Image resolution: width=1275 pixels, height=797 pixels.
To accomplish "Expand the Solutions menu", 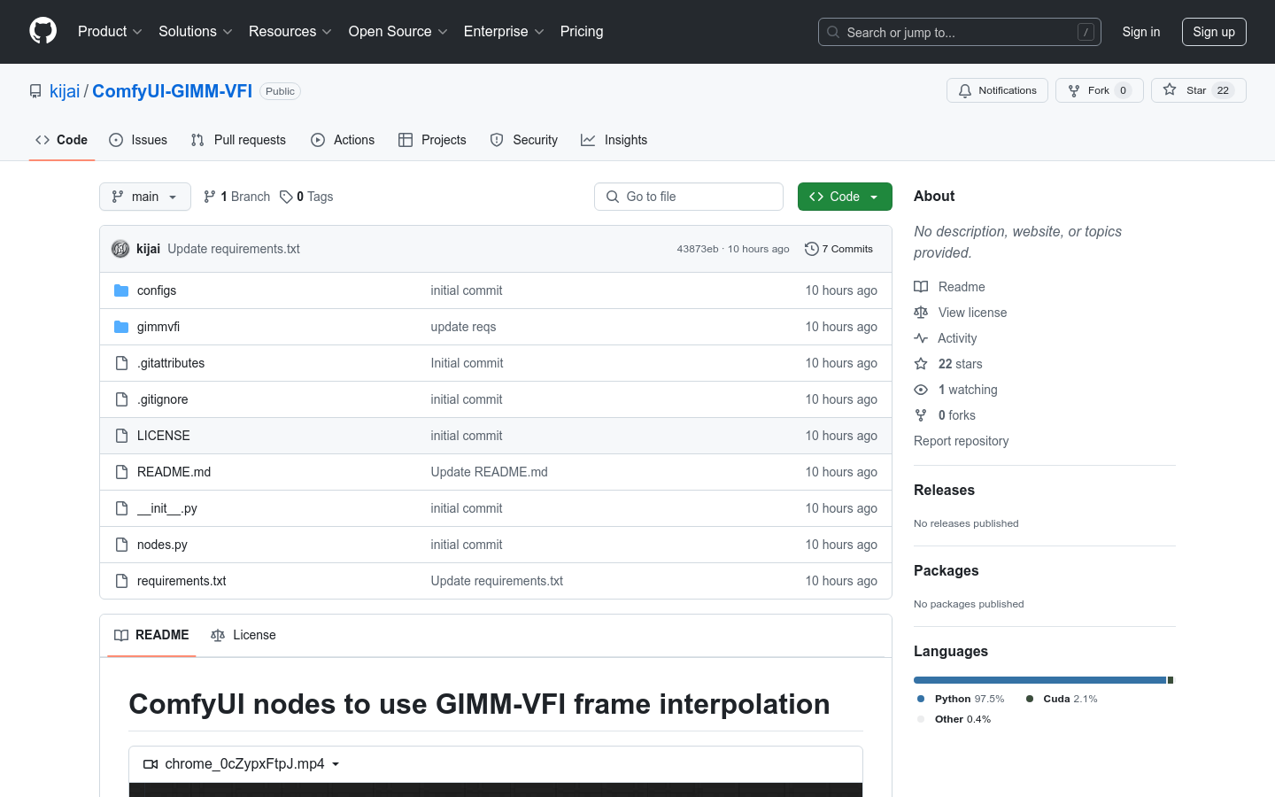I will (196, 32).
